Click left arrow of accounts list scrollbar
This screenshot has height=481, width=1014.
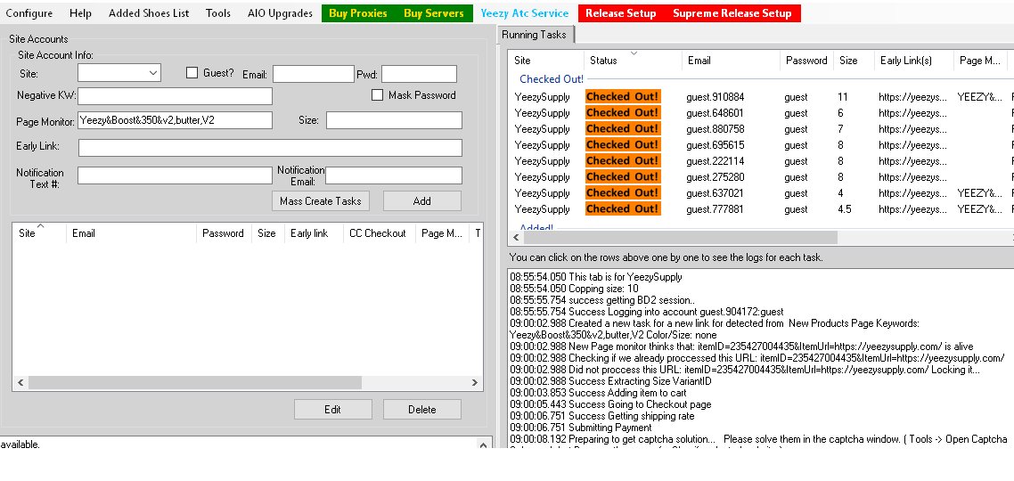[20, 383]
